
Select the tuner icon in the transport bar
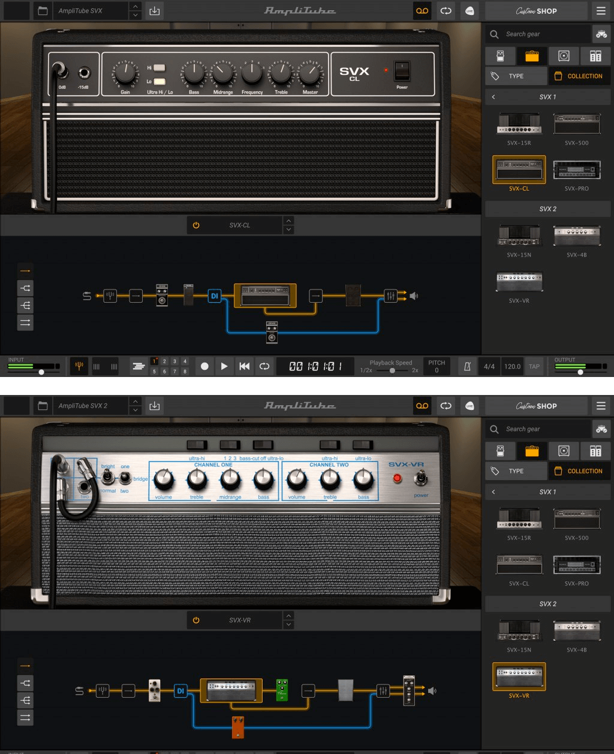pyautogui.click(x=79, y=366)
